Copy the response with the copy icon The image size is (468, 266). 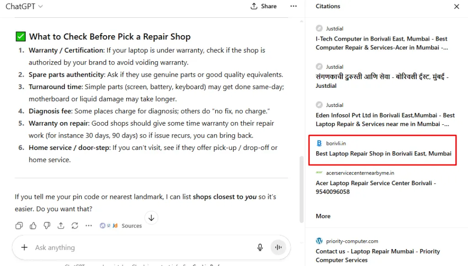point(19,225)
